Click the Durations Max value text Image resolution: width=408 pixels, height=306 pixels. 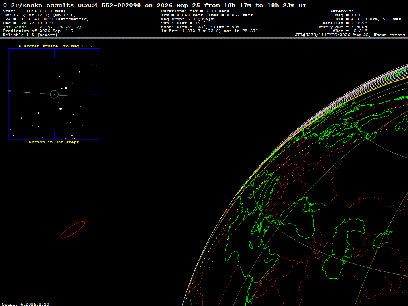tap(195, 11)
